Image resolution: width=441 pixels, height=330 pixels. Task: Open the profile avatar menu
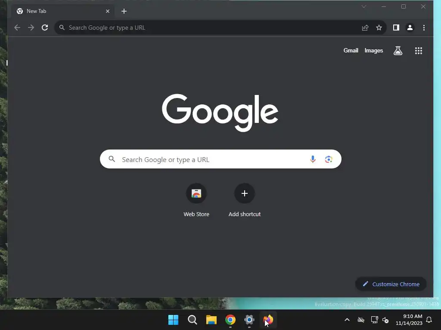click(410, 27)
